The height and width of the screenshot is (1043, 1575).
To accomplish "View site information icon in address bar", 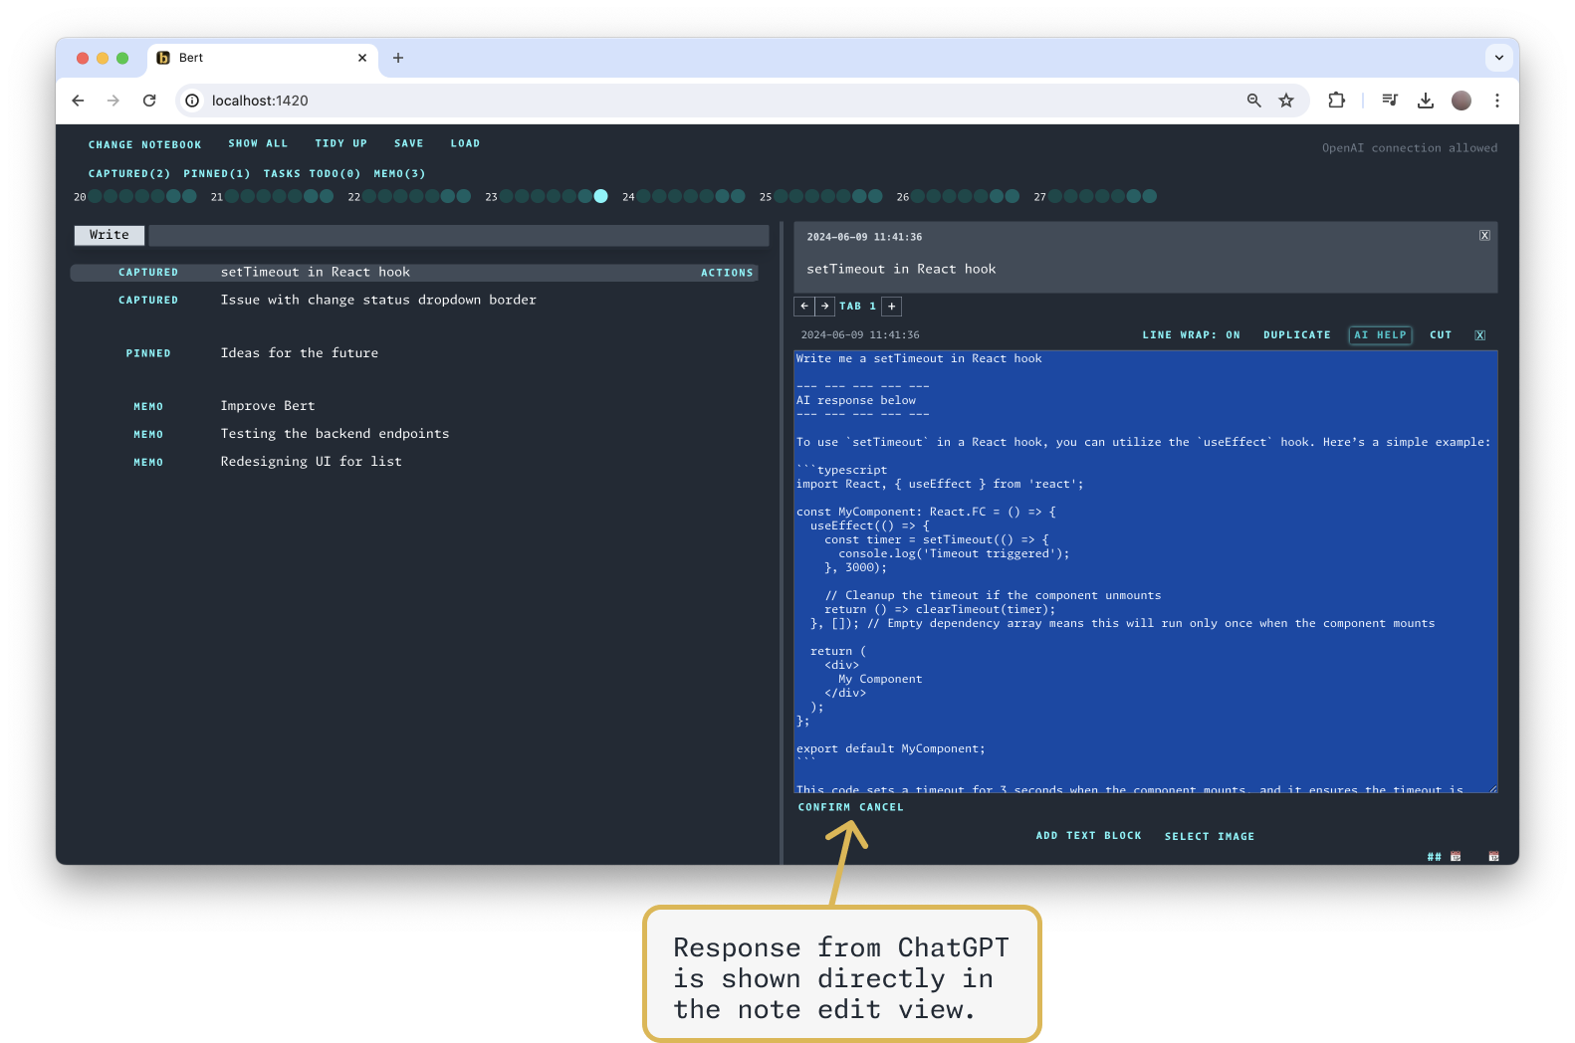I will (x=192, y=101).
